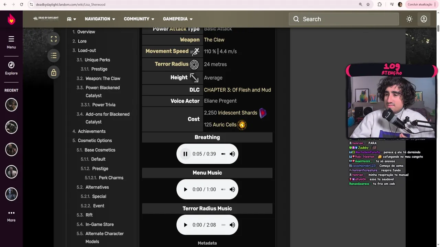Open the Iridescent Shards link

tap(238, 113)
